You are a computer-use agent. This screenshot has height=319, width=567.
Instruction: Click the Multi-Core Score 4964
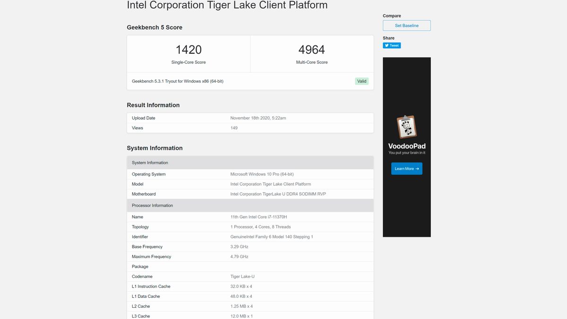tap(311, 50)
